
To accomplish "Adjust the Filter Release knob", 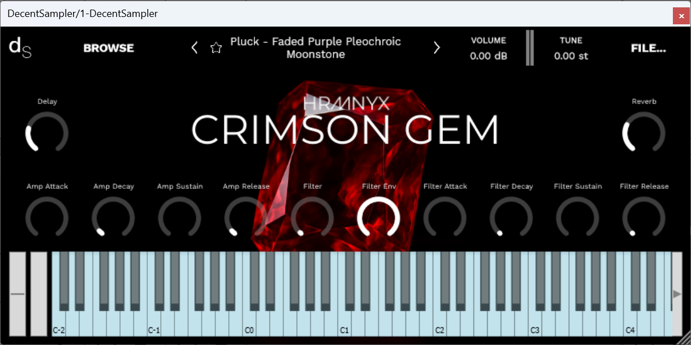I will pyautogui.click(x=644, y=218).
